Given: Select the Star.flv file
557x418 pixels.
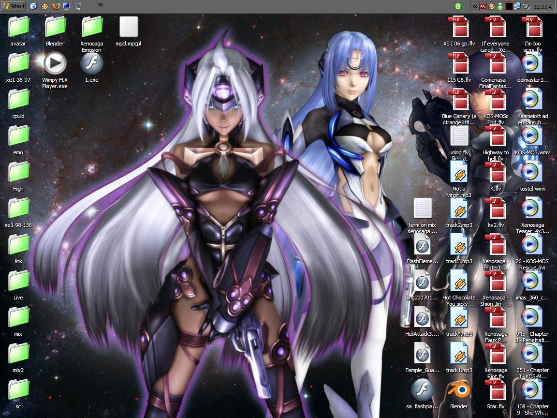Looking at the screenshot, I should coord(496,394).
